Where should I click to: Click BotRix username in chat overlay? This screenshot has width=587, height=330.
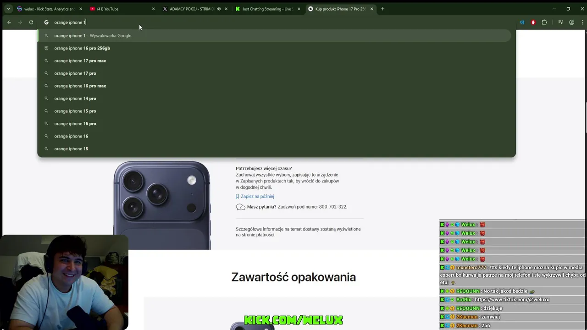[464, 300]
